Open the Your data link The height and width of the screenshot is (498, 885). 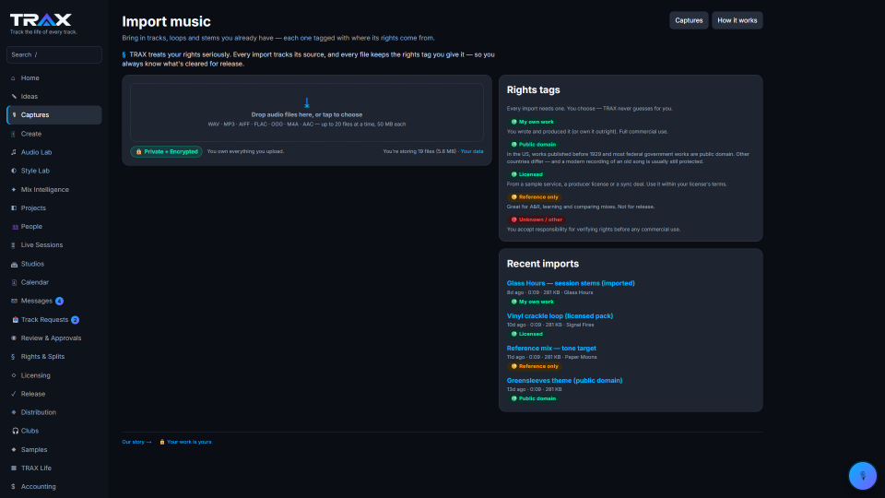tap(472, 151)
